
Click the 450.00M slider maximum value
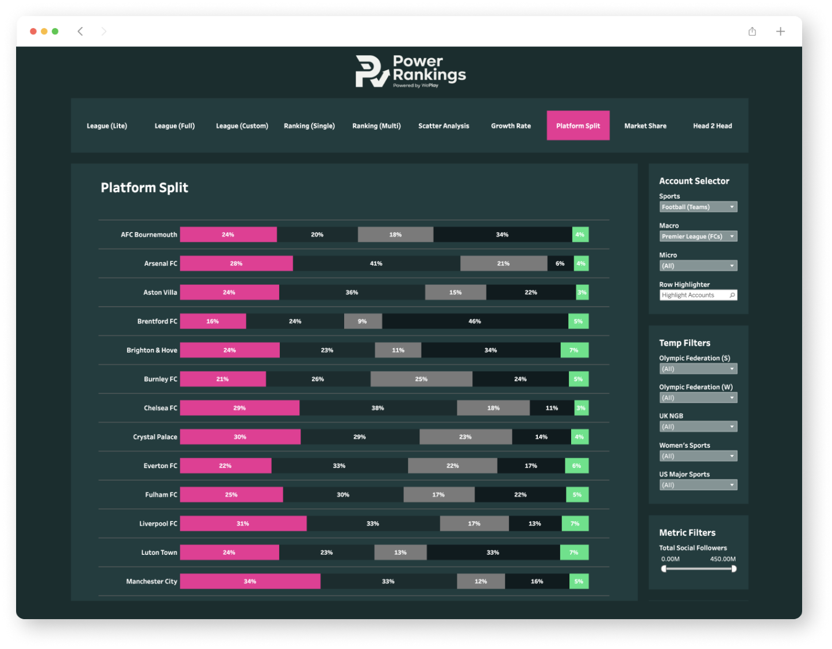723,559
